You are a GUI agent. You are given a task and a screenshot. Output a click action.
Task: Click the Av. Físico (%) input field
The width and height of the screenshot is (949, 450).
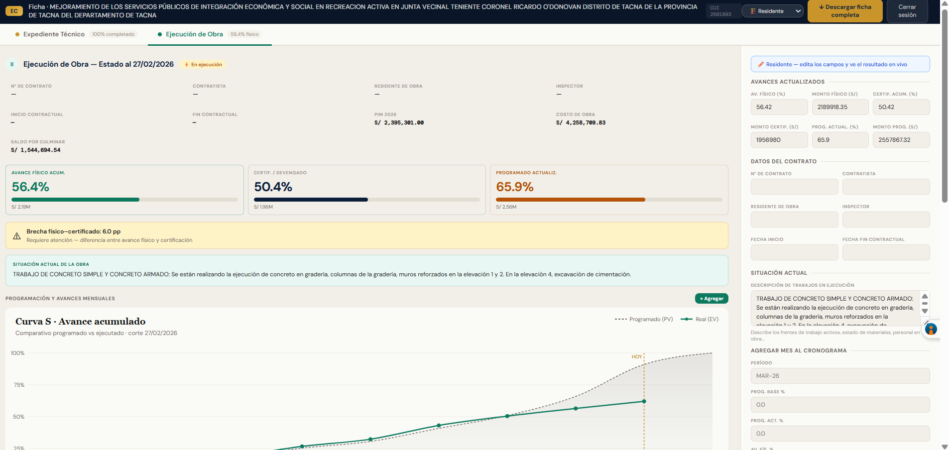779,107
